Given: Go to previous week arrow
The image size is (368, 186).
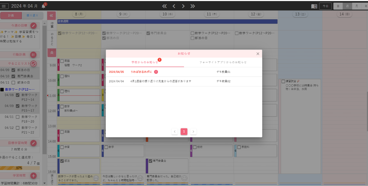Looking at the screenshot, I should click(174, 6).
